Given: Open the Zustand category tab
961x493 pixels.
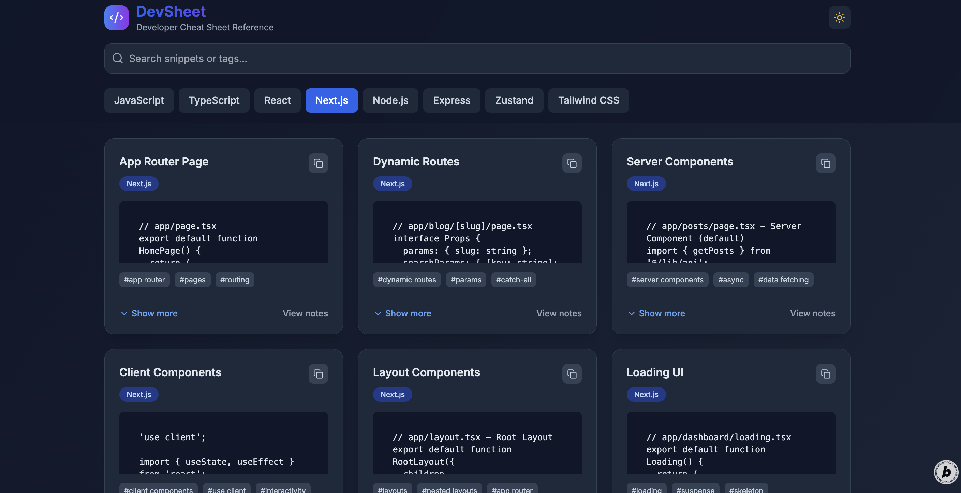Looking at the screenshot, I should click(x=514, y=100).
